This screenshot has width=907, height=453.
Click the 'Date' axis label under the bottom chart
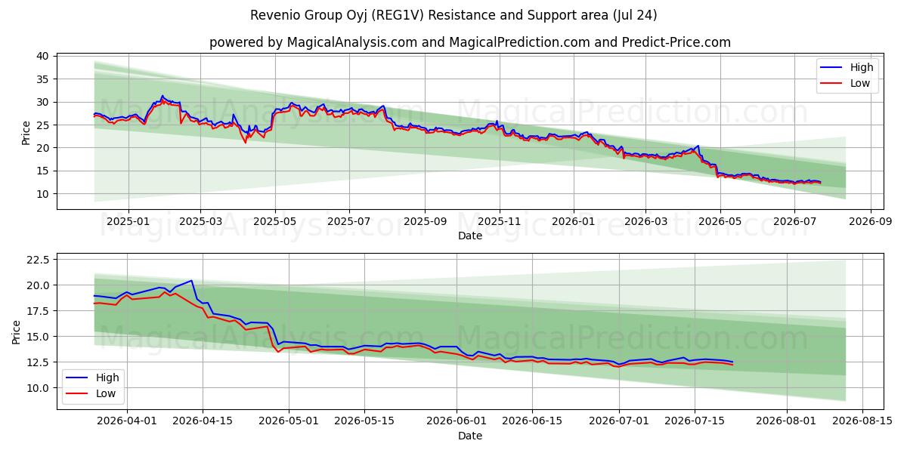[x=470, y=436]
